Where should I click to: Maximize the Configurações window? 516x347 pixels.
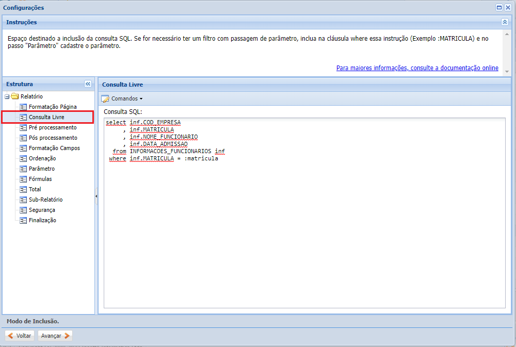tap(499, 8)
